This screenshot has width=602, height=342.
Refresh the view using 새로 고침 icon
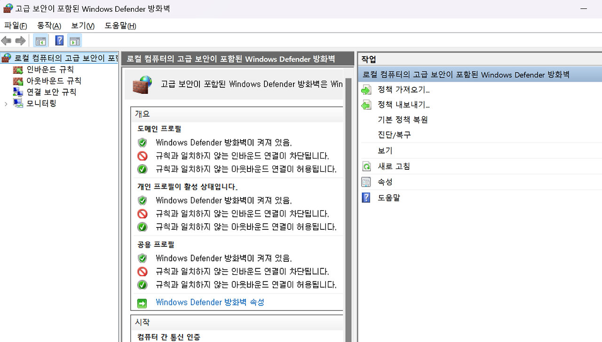pyautogui.click(x=366, y=166)
